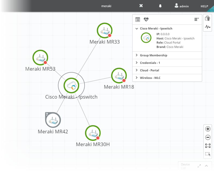Click the Meraki MR18 access point icon

pyautogui.click(x=119, y=75)
